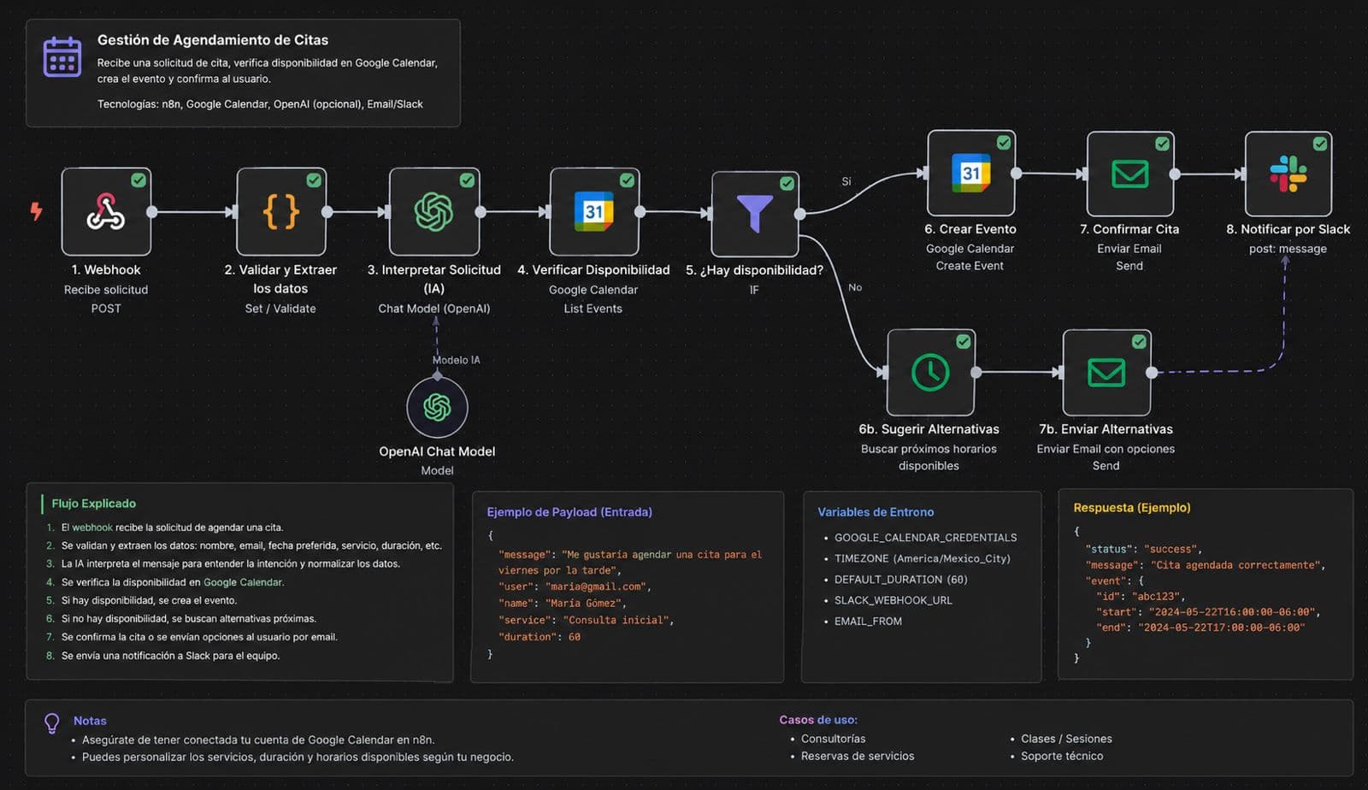Image resolution: width=1368 pixels, height=790 pixels.
Task: Select the Notificar por Slack node
Action: tap(1288, 174)
